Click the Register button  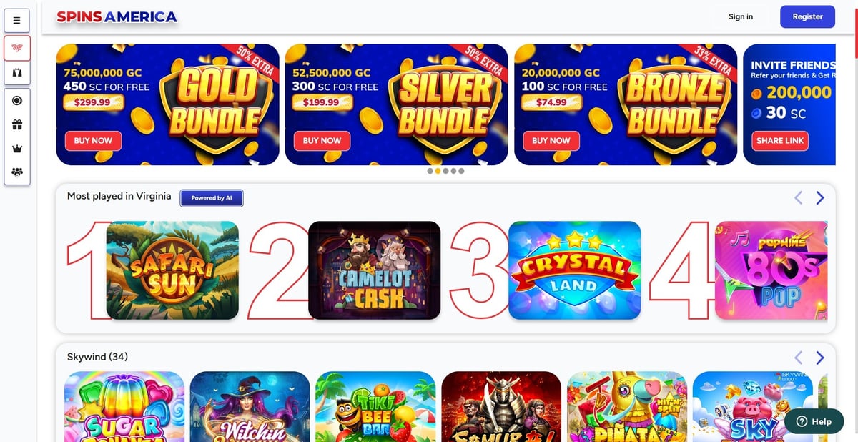click(x=807, y=16)
